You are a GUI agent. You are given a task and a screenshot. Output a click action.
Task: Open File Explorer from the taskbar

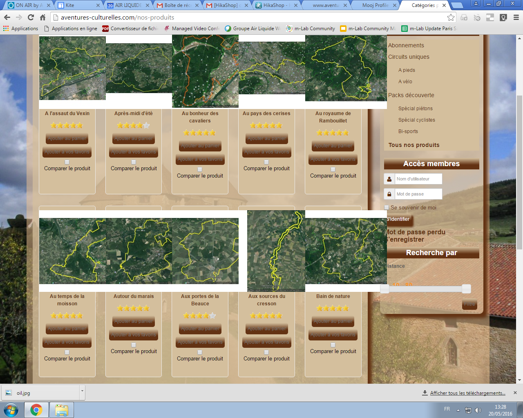(x=61, y=410)
